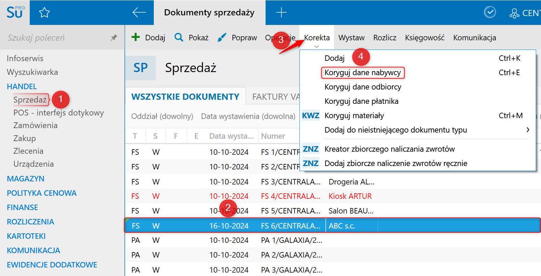Open the Księgowość toolbar menu
The image size is (541, 276).
coord(425,38)
